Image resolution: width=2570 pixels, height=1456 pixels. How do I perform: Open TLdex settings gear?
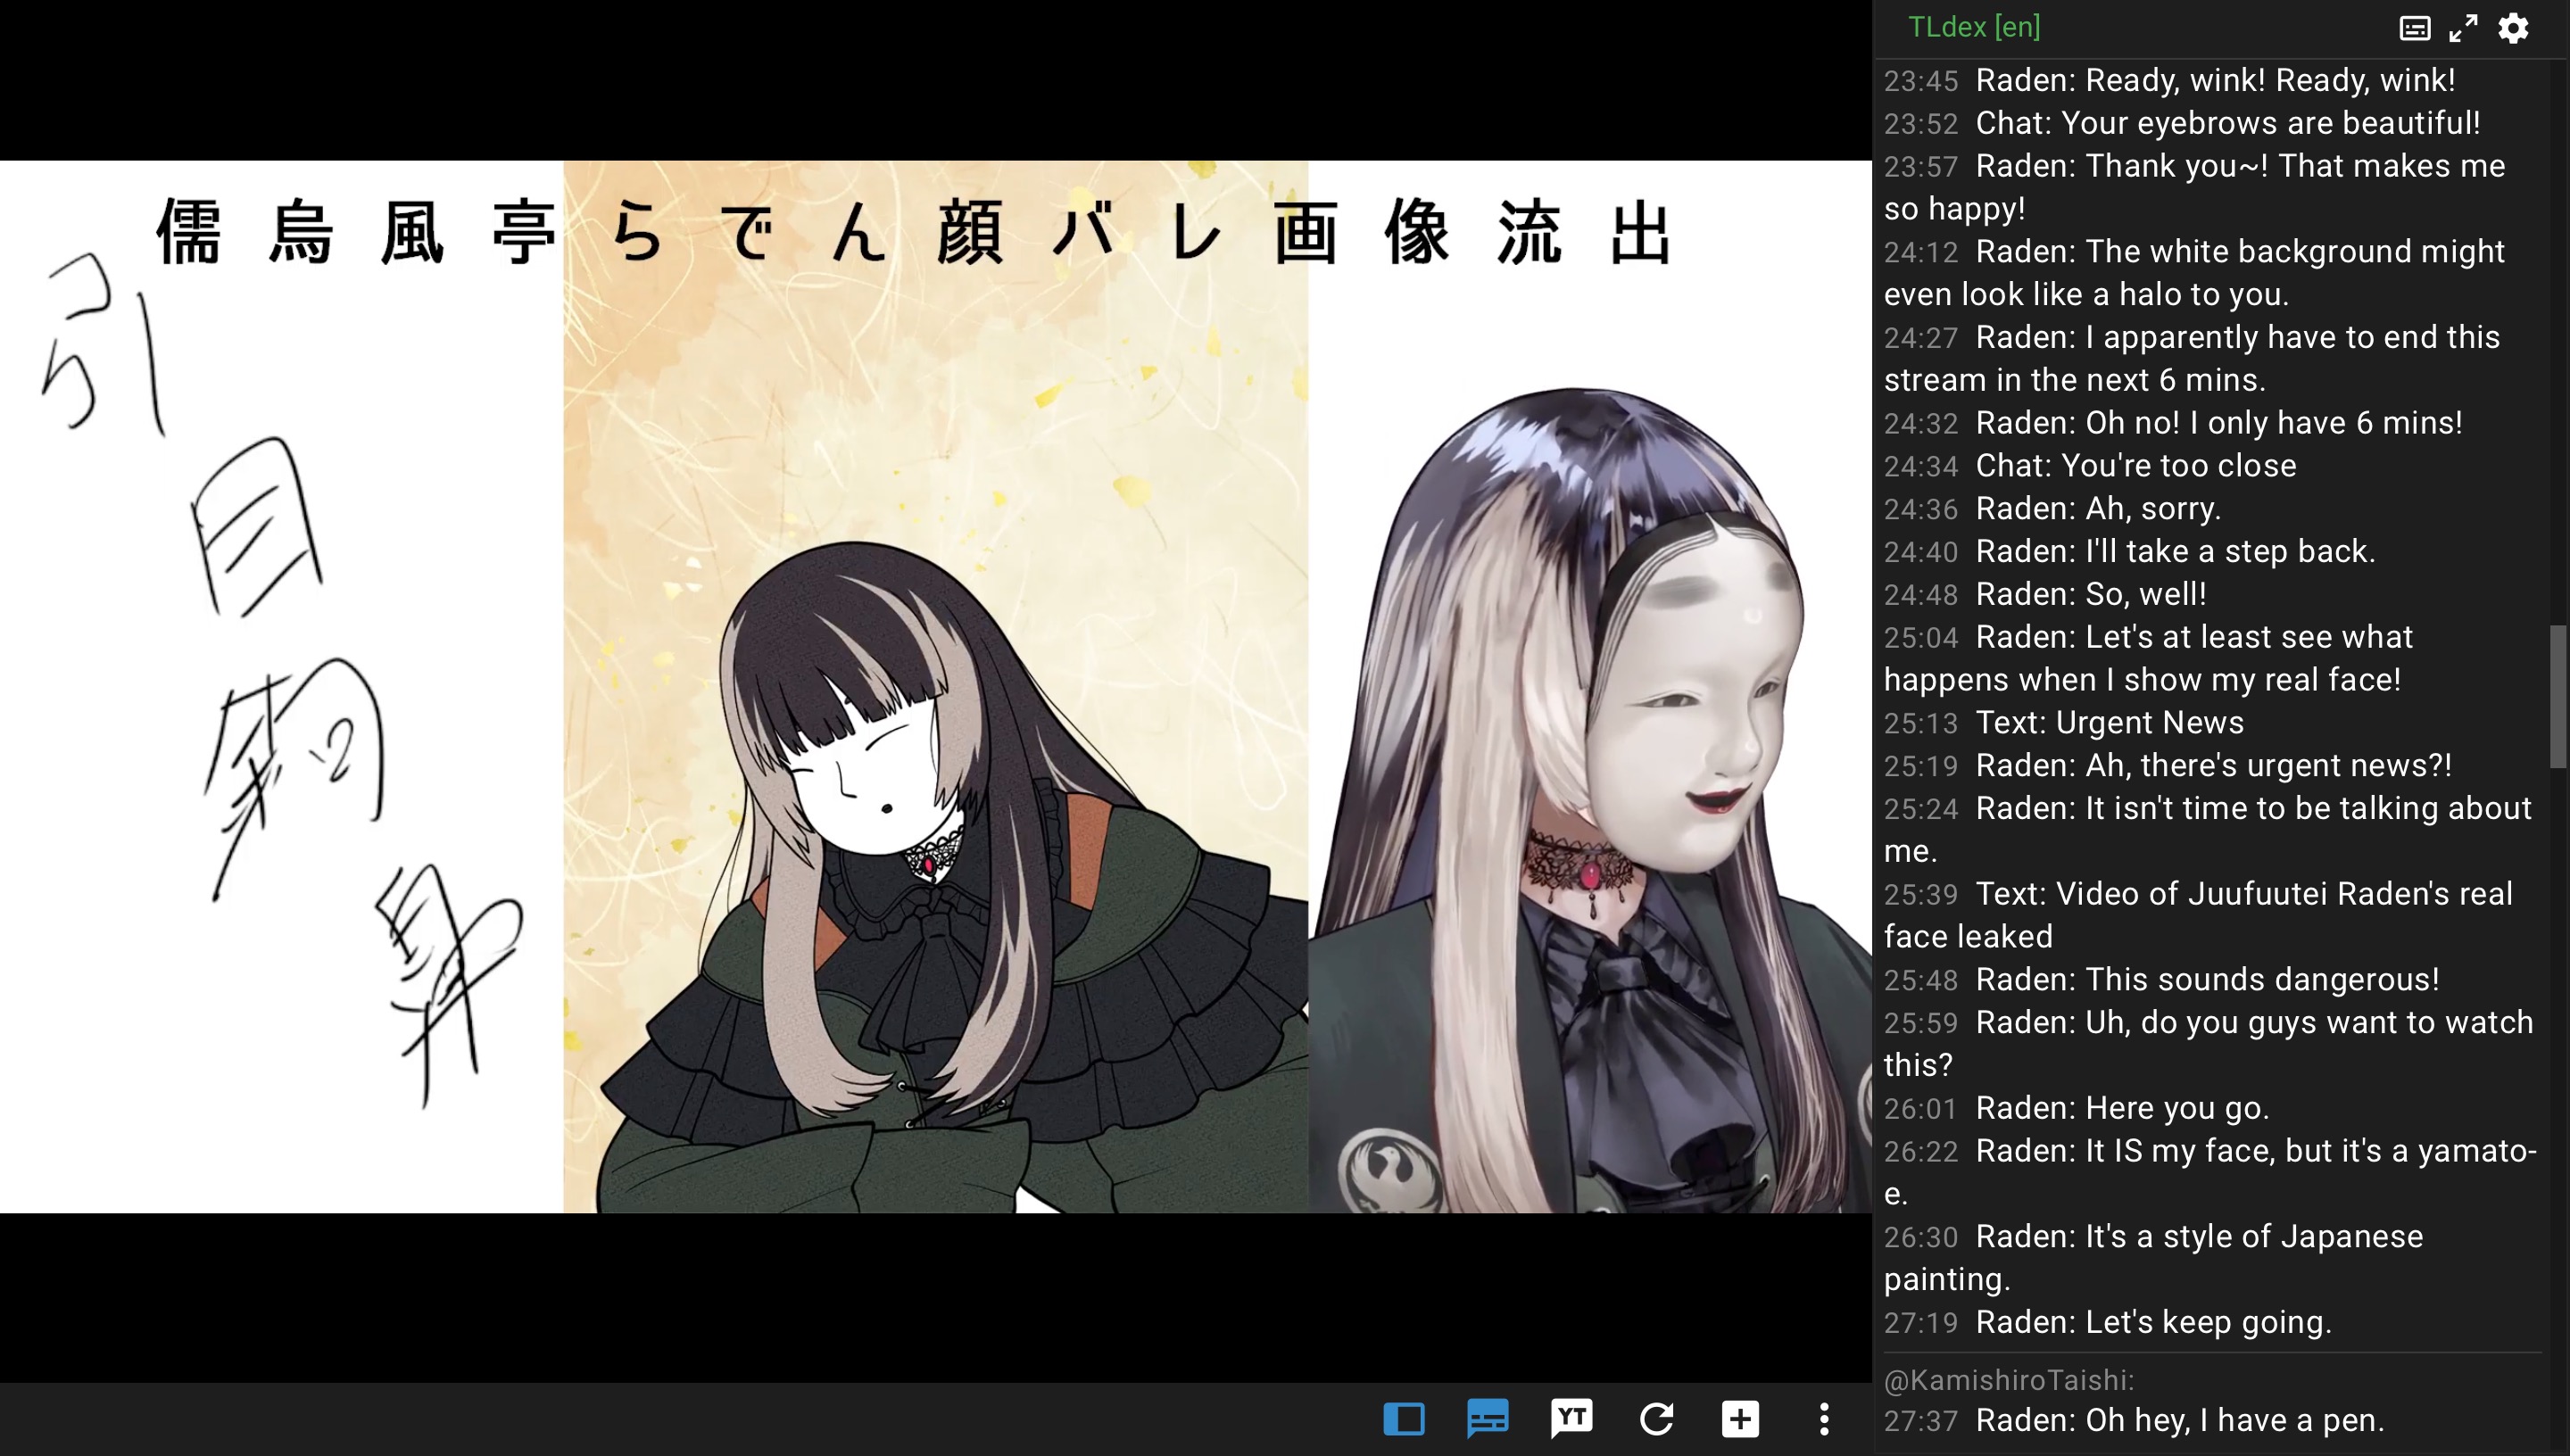tap(2513, 28)
